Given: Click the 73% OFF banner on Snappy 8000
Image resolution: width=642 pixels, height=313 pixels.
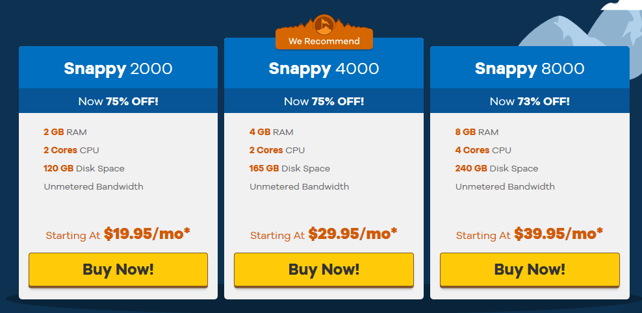Looking at the screenshot, I should click(530, 101).
